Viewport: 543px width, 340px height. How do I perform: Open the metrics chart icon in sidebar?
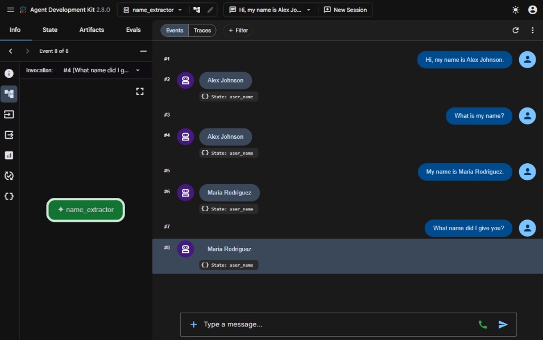[x=9, y=155]
